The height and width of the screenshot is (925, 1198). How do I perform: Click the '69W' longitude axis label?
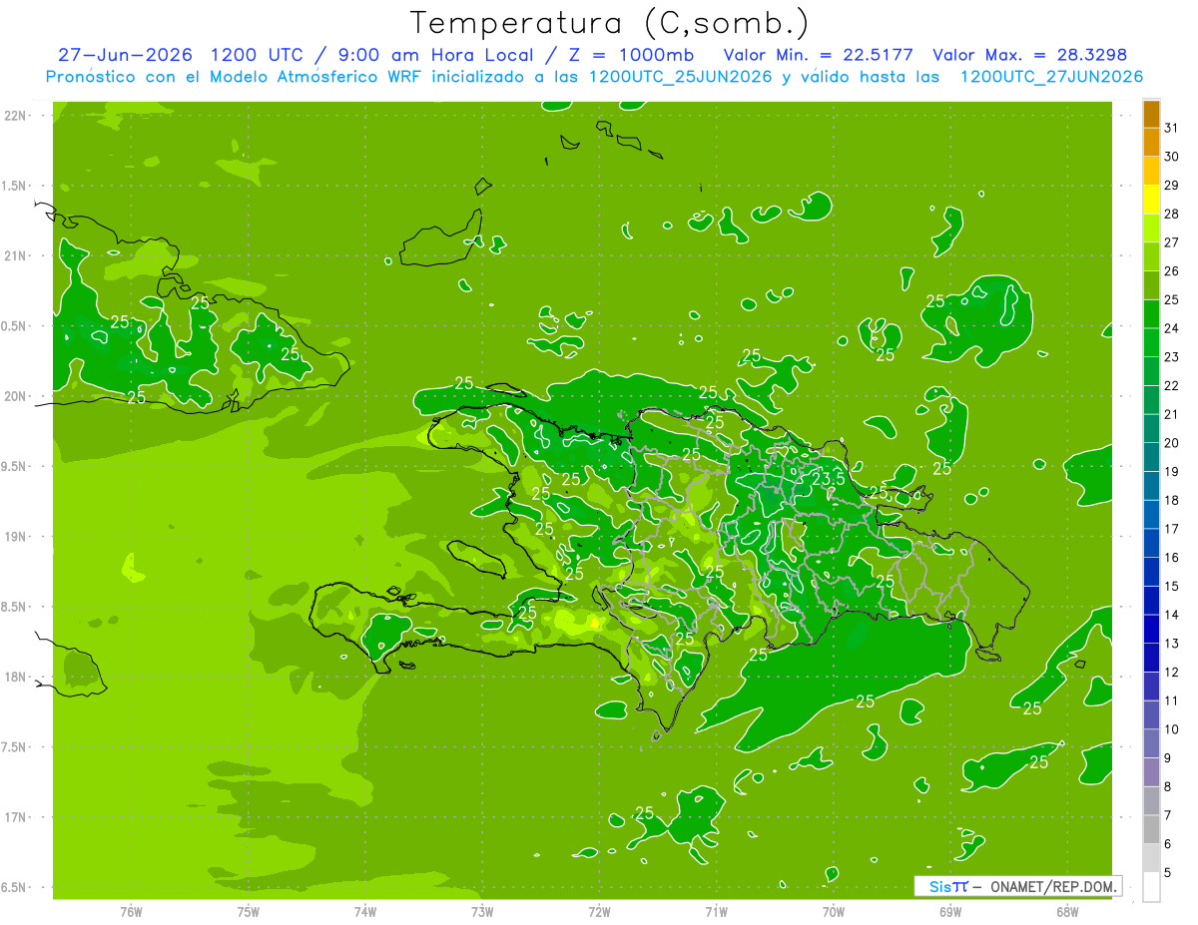pyautogui.click(x=950, y=912)
